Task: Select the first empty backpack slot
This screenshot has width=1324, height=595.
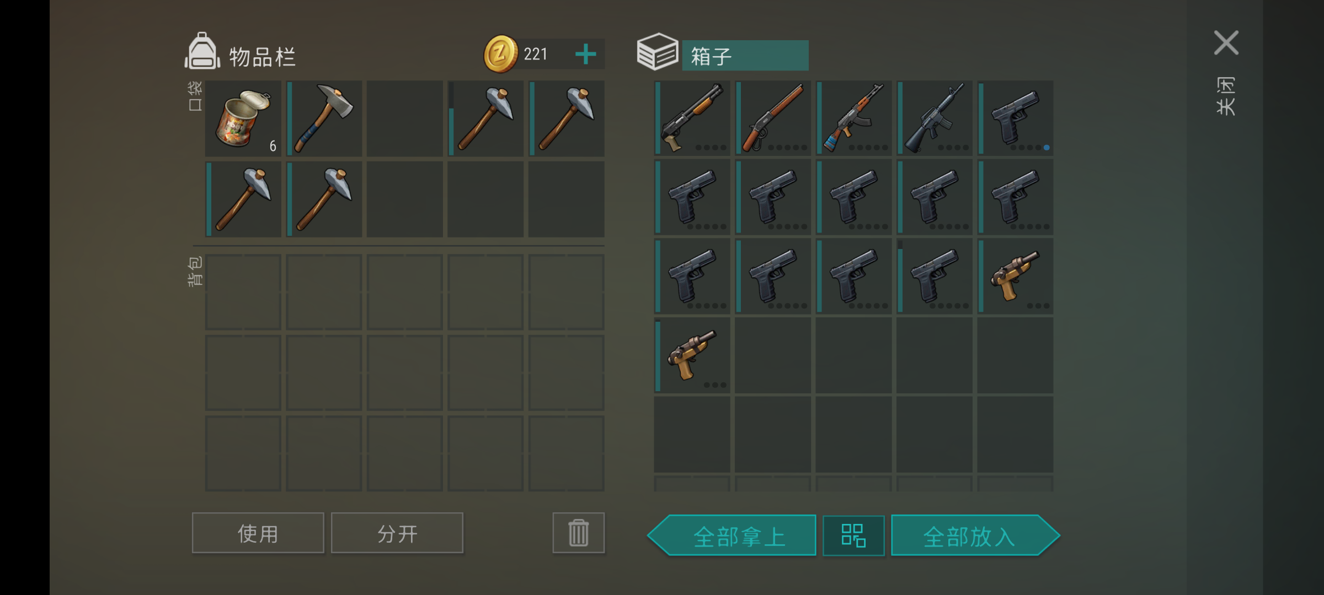Action: (243, 292)
